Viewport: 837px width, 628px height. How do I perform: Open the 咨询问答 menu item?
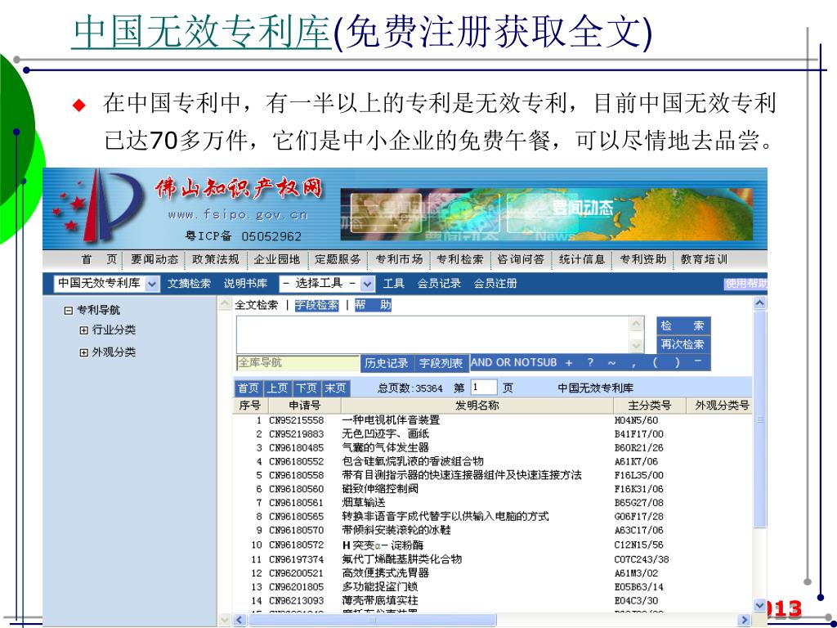click(521, 259)
